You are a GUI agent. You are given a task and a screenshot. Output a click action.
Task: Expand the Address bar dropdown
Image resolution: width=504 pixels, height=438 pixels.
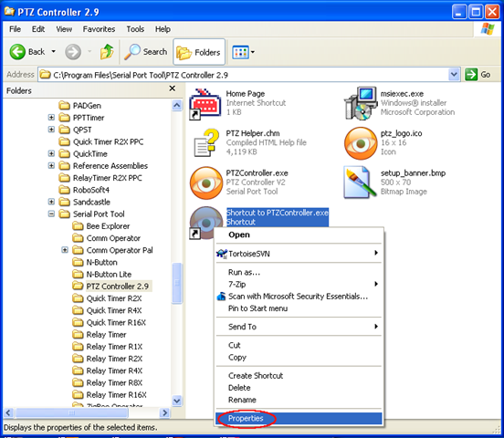[454, 75]
